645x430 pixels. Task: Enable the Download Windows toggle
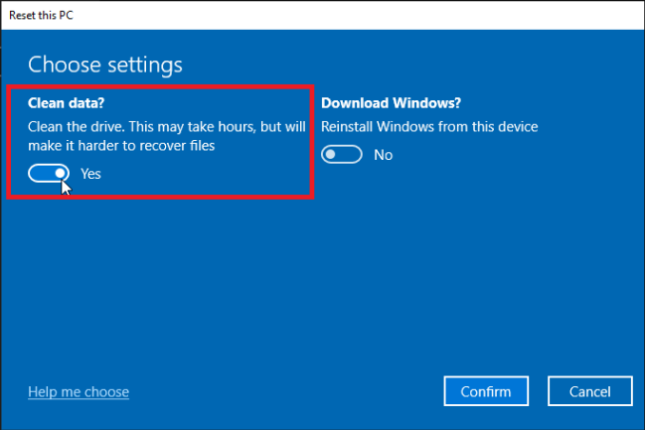(x=342, y=155)
